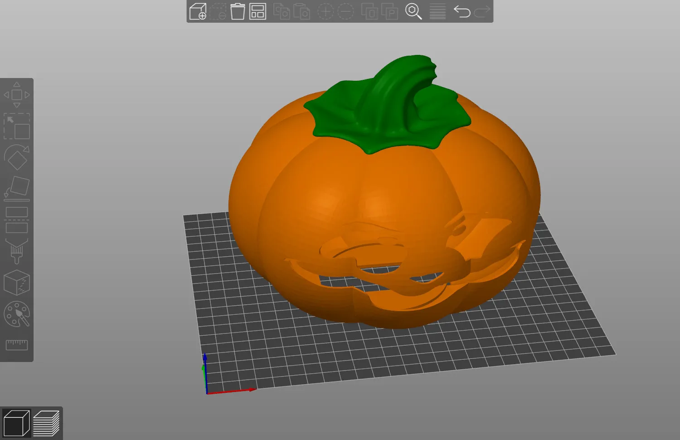
Task: Switch to the 3D editor view
Action: tap(16, 423)
